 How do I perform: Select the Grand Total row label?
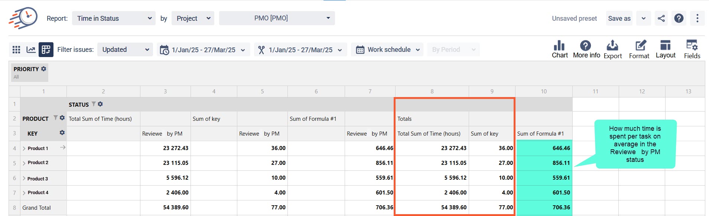point(36,207)
